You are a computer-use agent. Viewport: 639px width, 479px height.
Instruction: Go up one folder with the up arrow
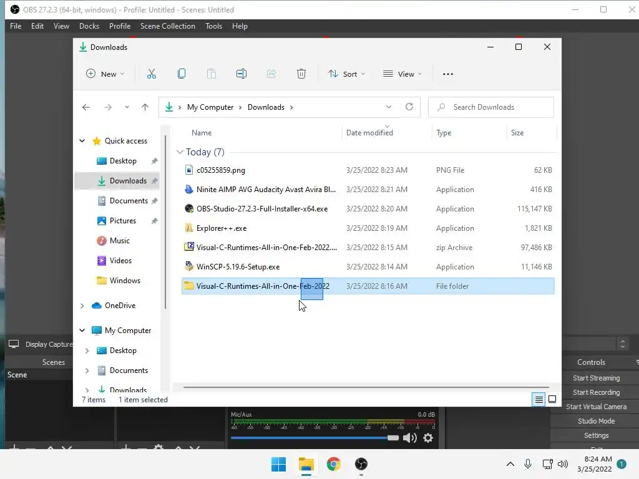point(145,107)
